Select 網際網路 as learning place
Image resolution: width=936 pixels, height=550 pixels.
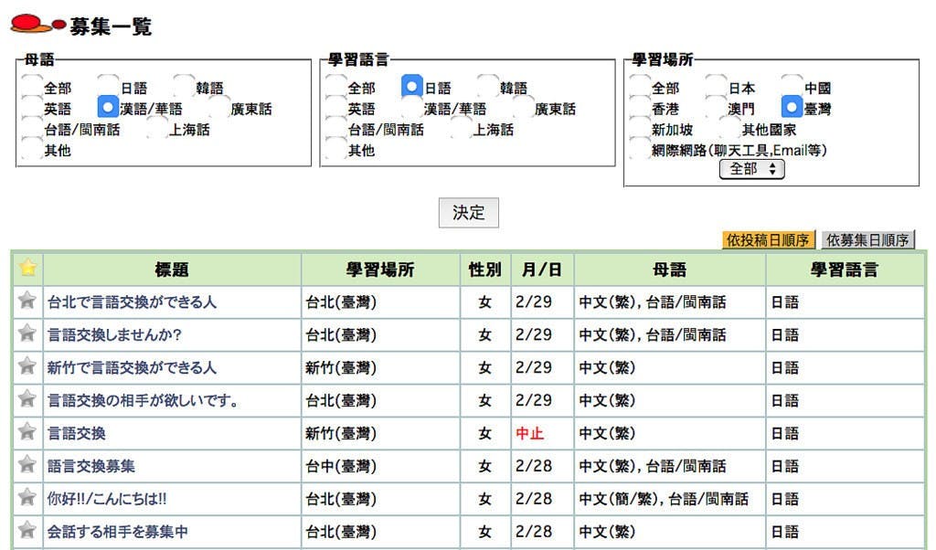click(x=640, y=150)
